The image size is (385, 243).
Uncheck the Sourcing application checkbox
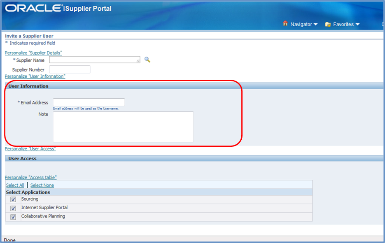(13, 199)
